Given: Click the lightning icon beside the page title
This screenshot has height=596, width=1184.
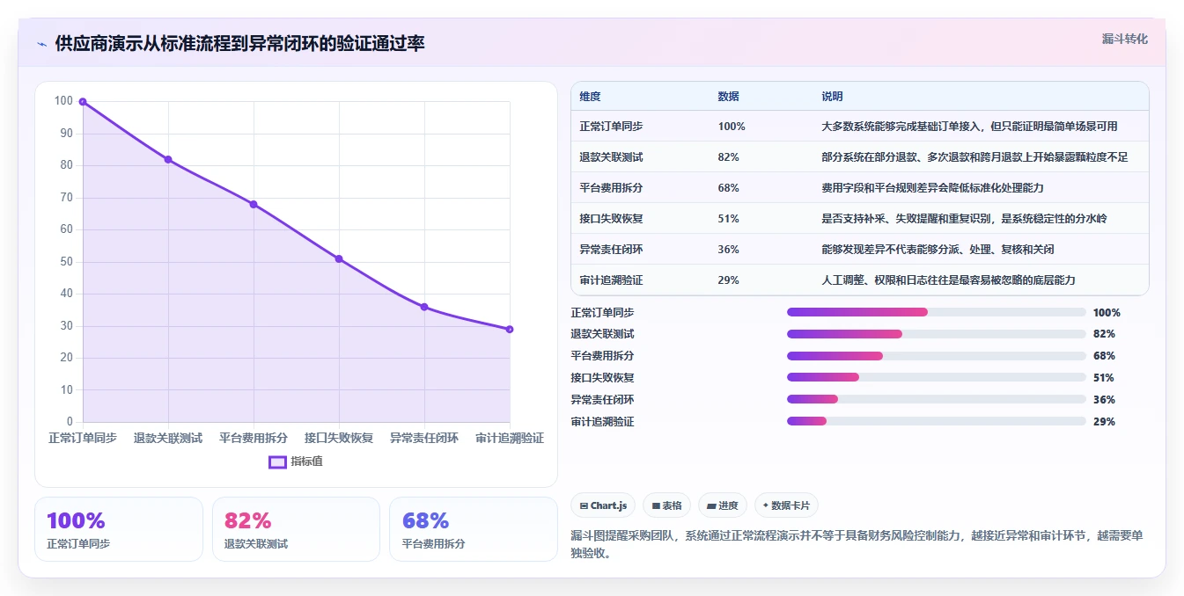Looking at the screenshot, I should (42, 44).
